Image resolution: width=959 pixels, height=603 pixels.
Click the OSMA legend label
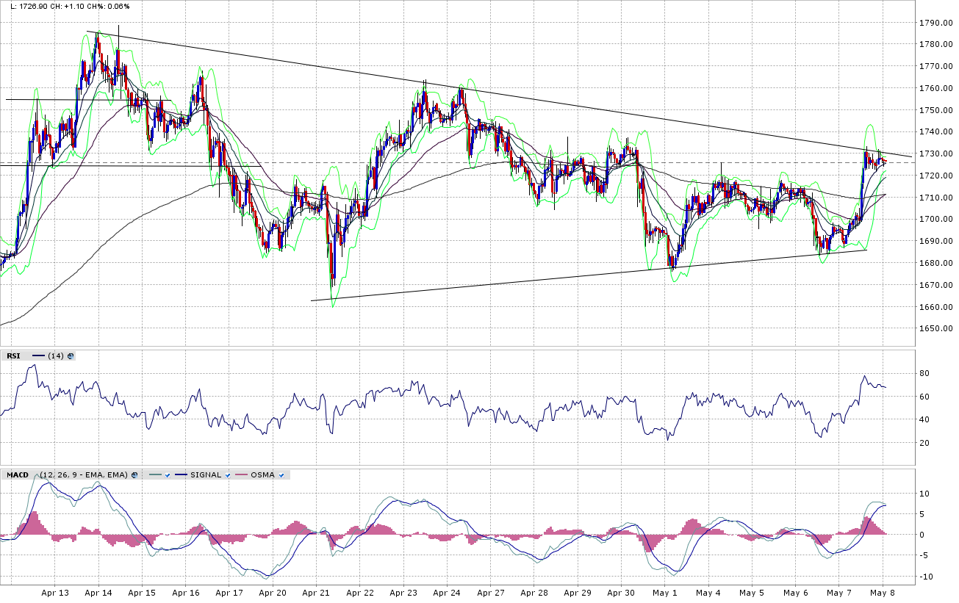(x=262, y=475)
